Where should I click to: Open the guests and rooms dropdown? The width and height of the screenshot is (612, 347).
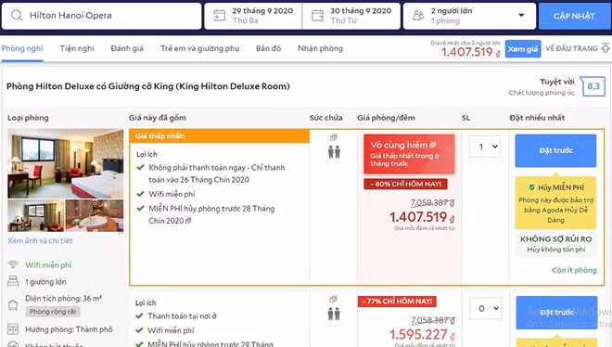point(469,16)
